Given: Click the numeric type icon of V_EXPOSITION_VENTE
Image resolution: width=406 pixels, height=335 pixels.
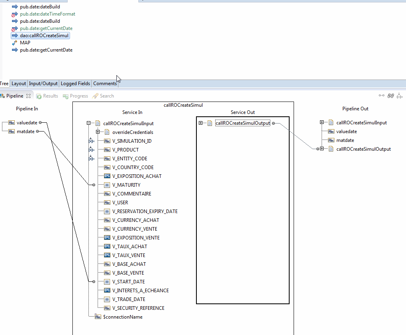Looking at the screenshot, I should pyautogui.click(x=107, y=238).
